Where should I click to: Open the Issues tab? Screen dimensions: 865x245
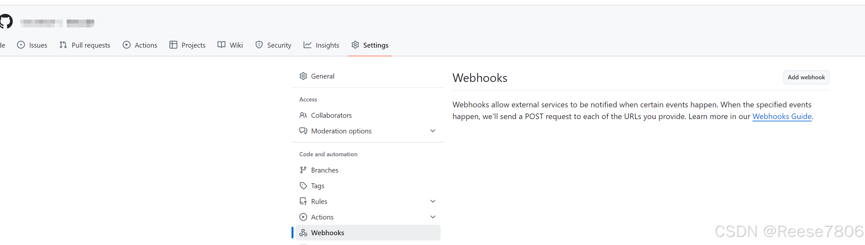(x=32, y=45)
